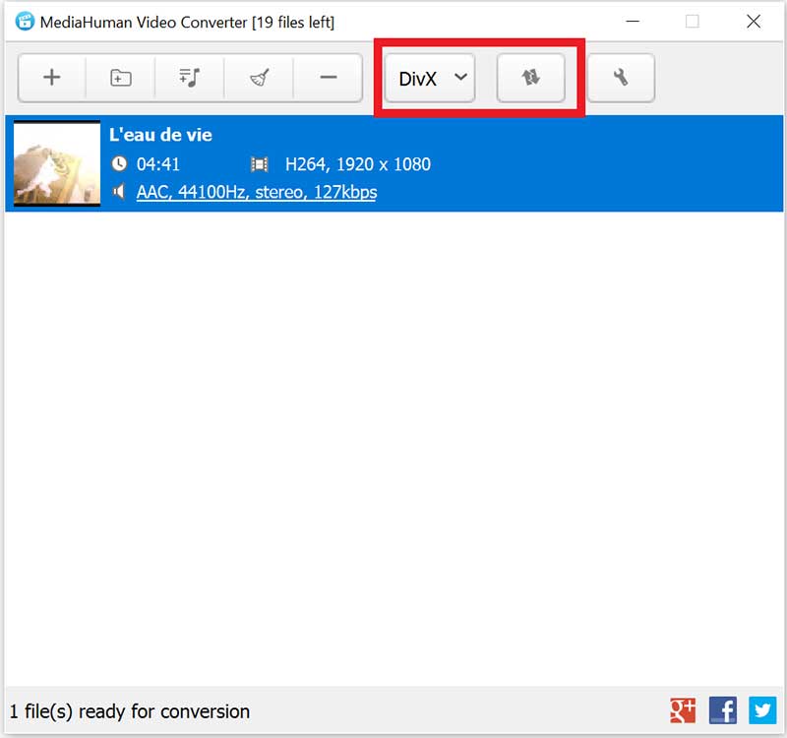Select the extract audio track icon
The width and height of the screenshot is (787, 738).
point(189,78)
